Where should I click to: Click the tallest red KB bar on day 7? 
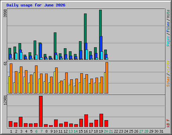coord(41,111)
